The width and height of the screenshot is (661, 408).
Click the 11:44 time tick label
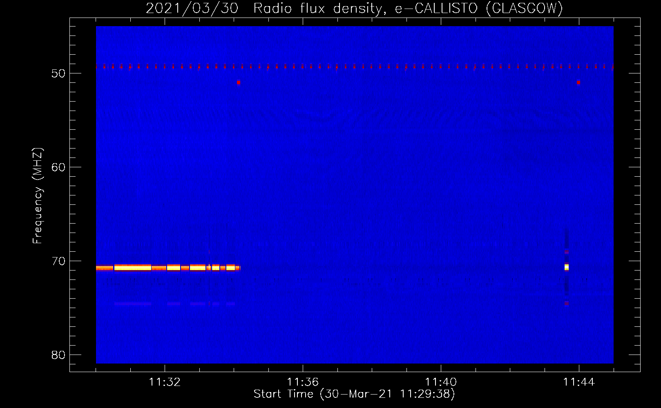[x=579, y=382]
